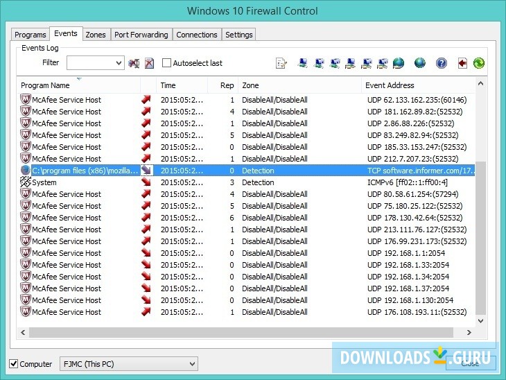Sort by Event Address column header
Screen dimensions: 506x380
click(x=418, y=85)
